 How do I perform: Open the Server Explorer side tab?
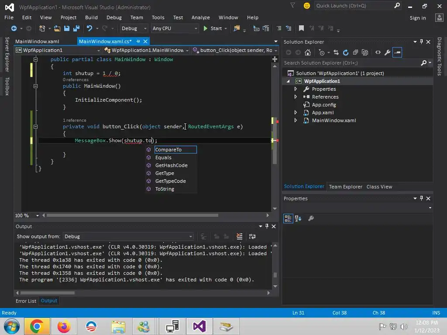point(7,54)
